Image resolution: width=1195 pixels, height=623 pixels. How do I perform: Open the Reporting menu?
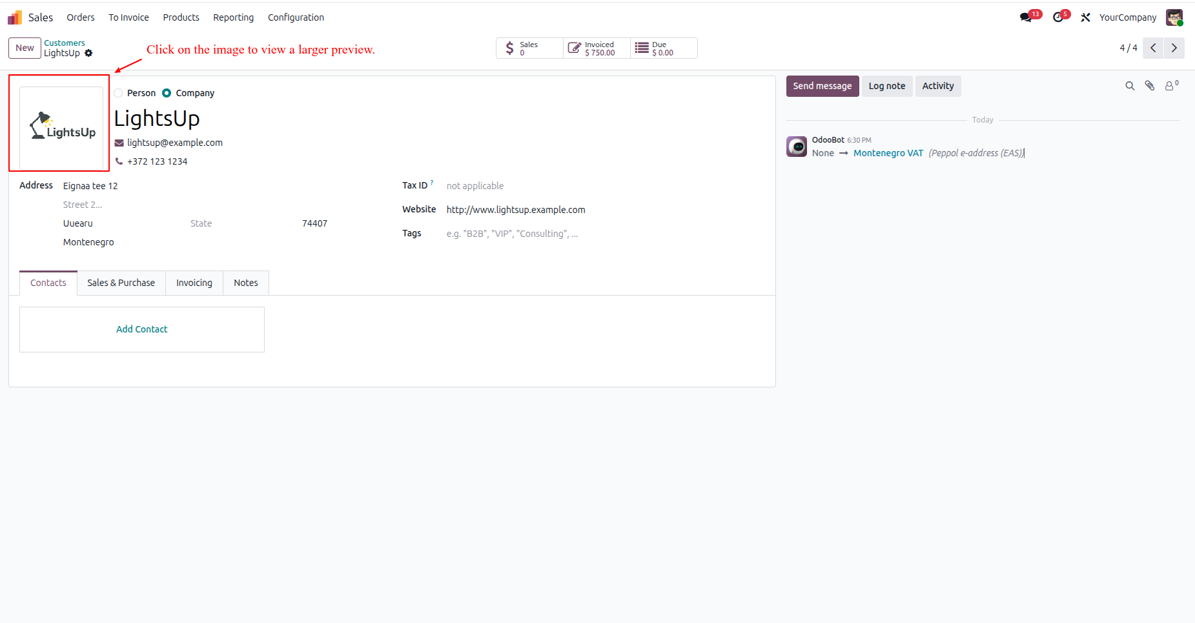point(233,17)
